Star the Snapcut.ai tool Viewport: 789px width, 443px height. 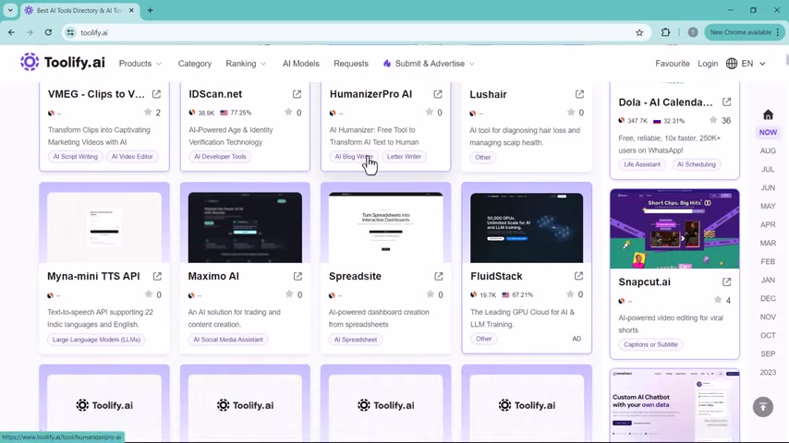[x=718, y=300]
